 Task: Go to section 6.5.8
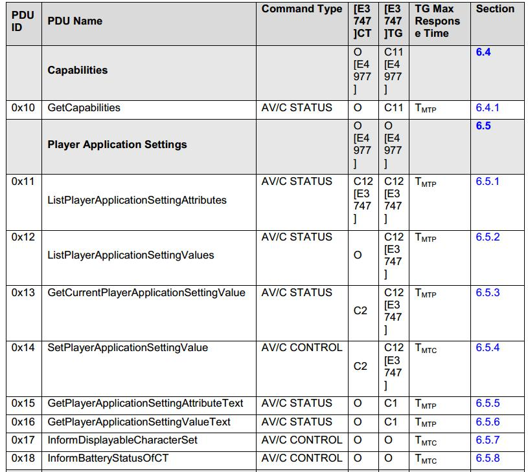(x=488, y=458)
